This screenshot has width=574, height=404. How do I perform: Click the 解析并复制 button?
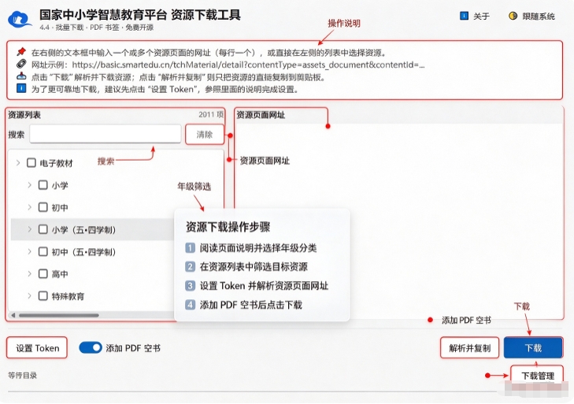point(469,347)
